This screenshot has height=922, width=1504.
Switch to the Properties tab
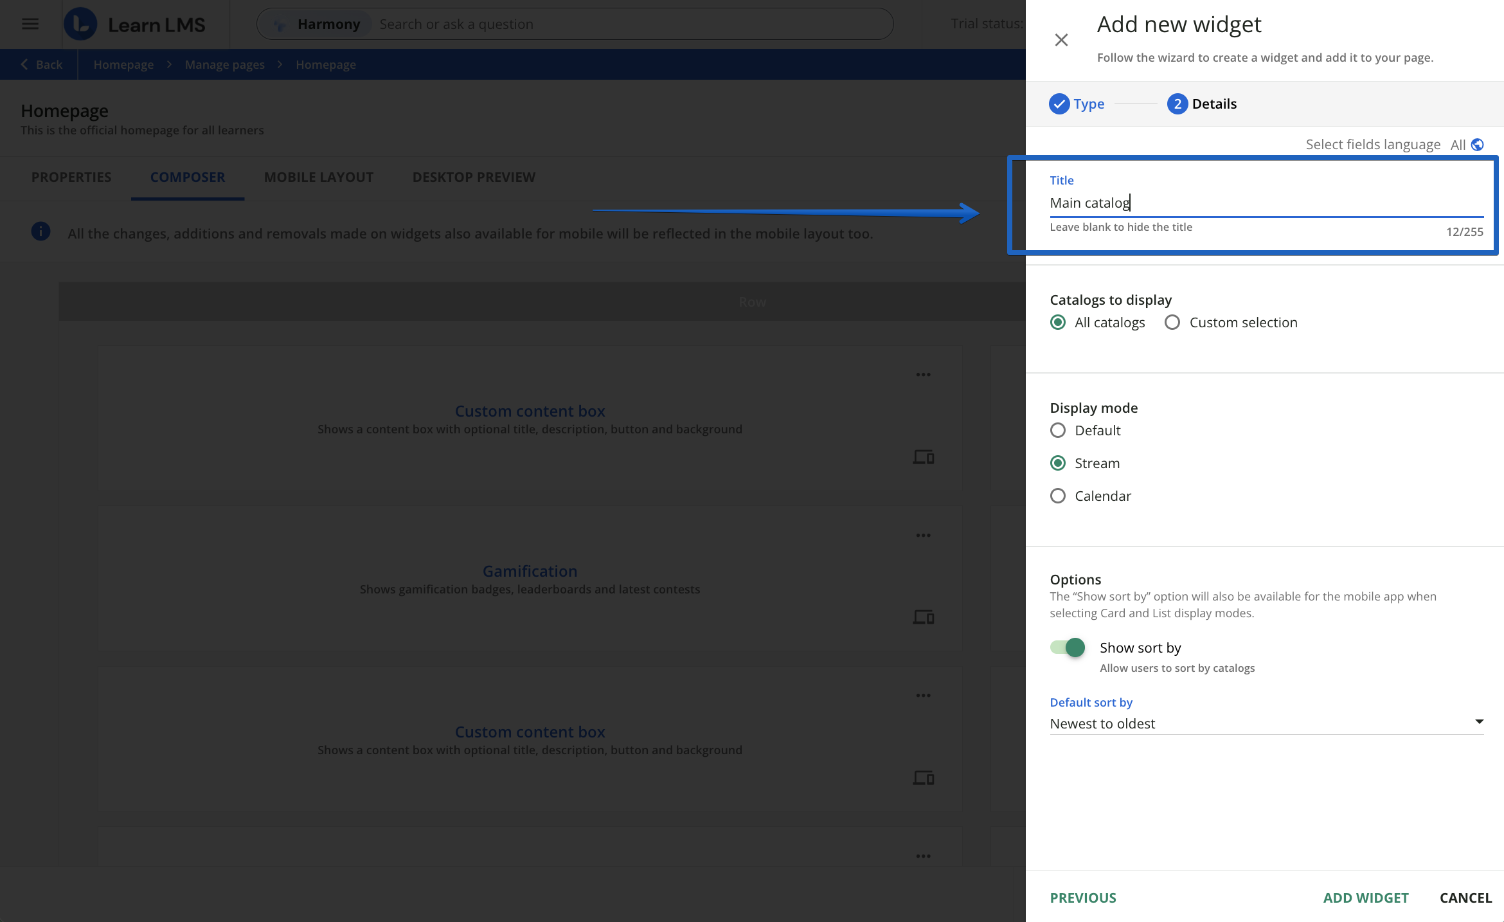pos(71,177)
